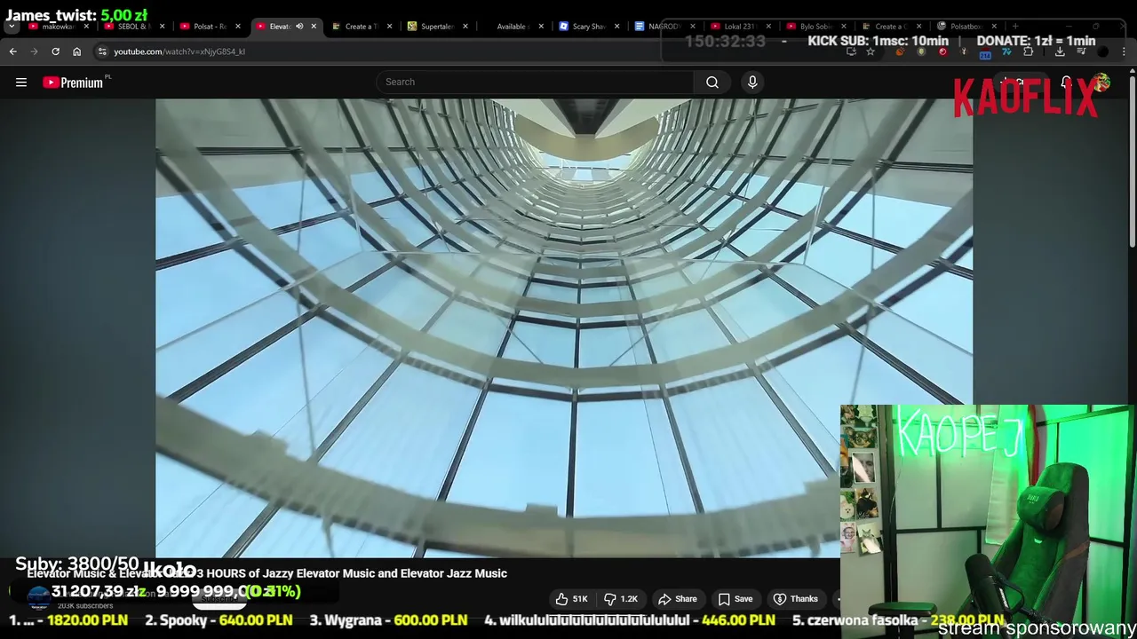Click the install app icon in address bar
This screenshot has height=639, width=1137.
851,51
